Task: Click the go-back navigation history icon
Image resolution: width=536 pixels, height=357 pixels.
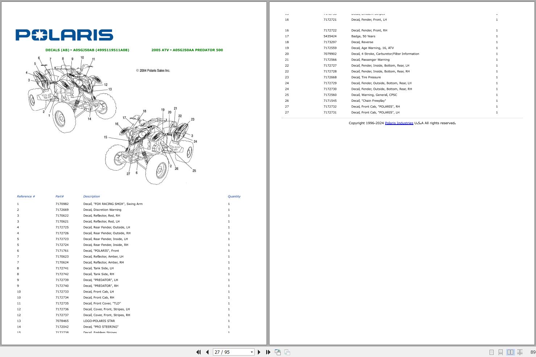Action: click(277, 352)
